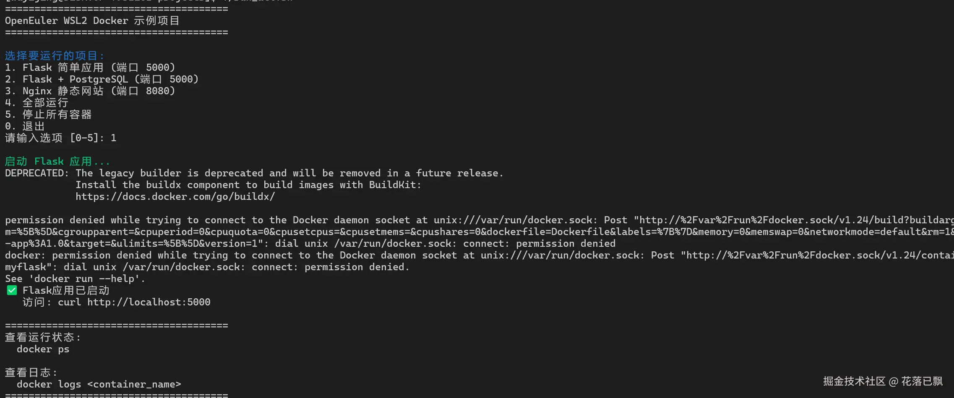Click option 4 全部运行
Image resolution: width=954 pixels, height=398 pixels.
pos(36,103)
